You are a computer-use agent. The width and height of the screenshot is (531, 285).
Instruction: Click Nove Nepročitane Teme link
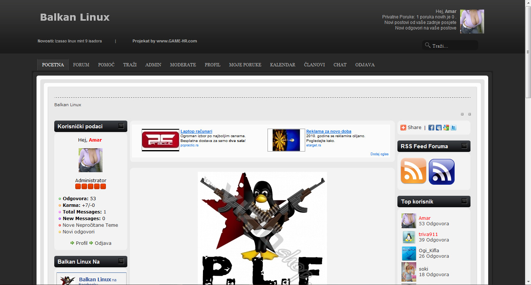[90, 225]
